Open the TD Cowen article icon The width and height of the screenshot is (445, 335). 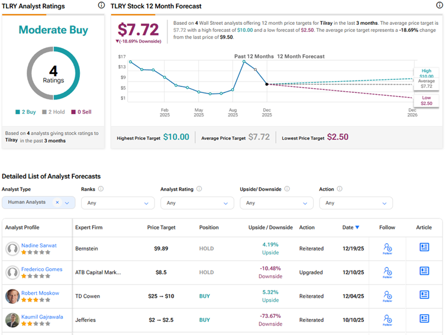(x=424, y=295)
